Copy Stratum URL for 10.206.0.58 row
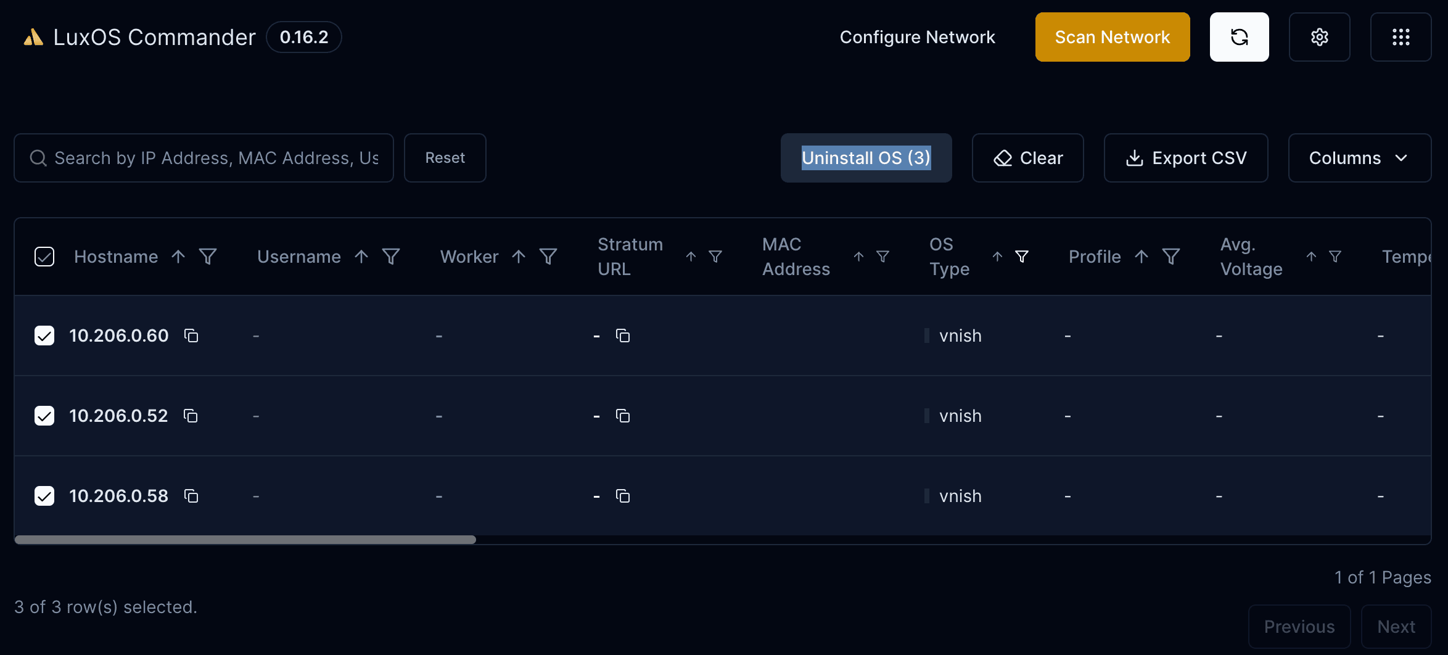The image size is (1448, 655). tap(623, 496)
